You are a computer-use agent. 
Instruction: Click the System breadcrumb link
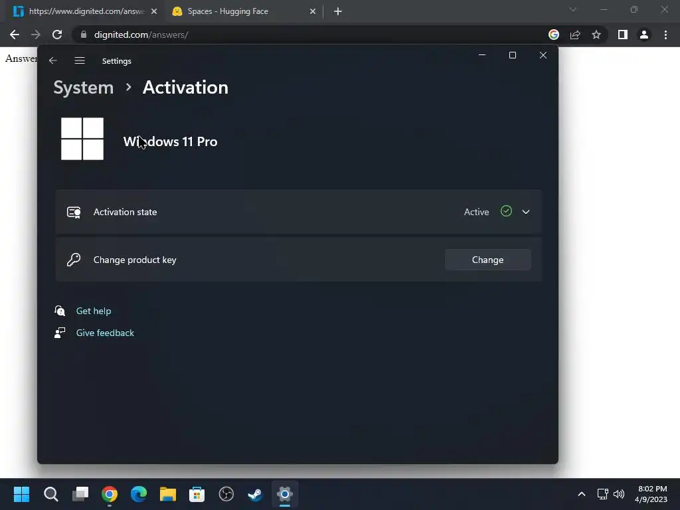(83, 88)
